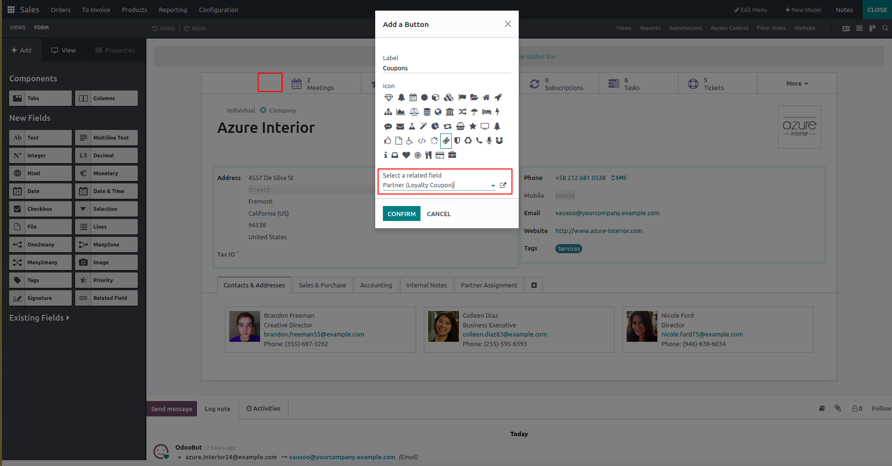Open the external link for related field
This screenshot has height=466, width=892.
[503, 185]
